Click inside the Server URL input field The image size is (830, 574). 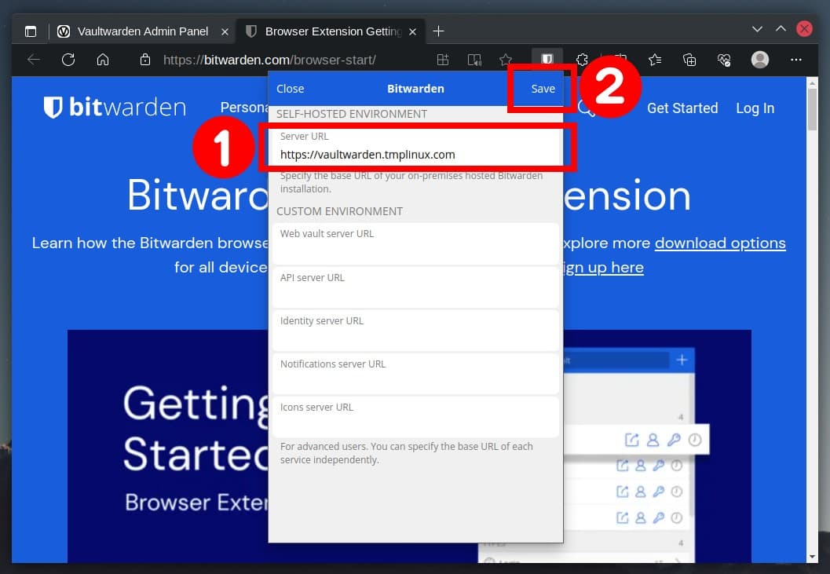(415, 155)
